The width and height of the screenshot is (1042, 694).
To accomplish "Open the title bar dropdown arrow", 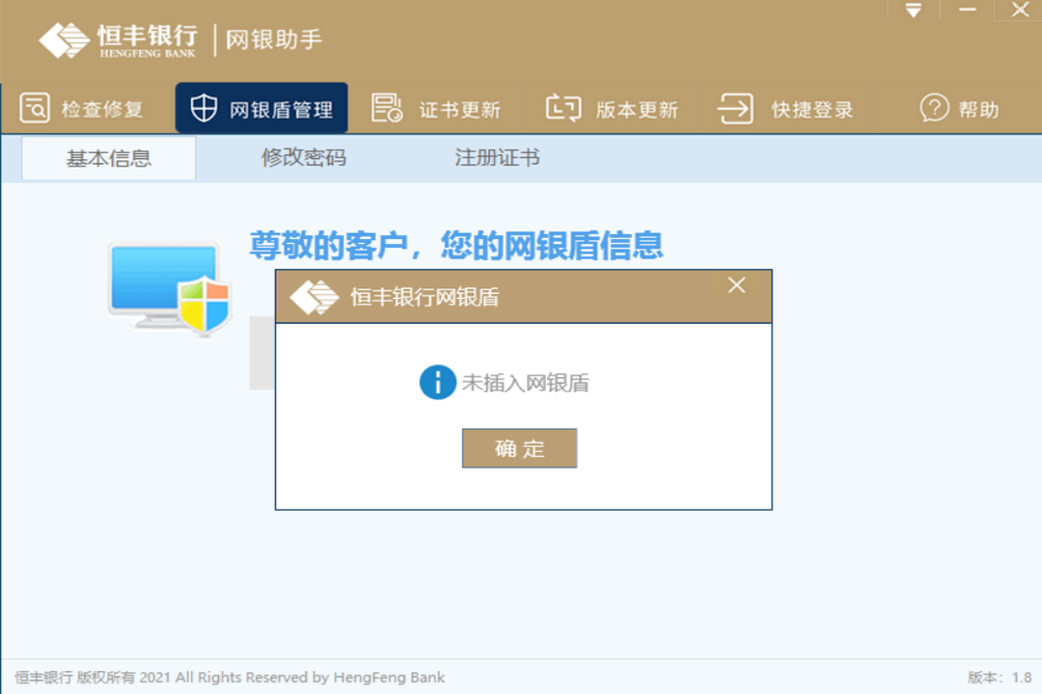I will pyautogui.click(x=912, y=10).
